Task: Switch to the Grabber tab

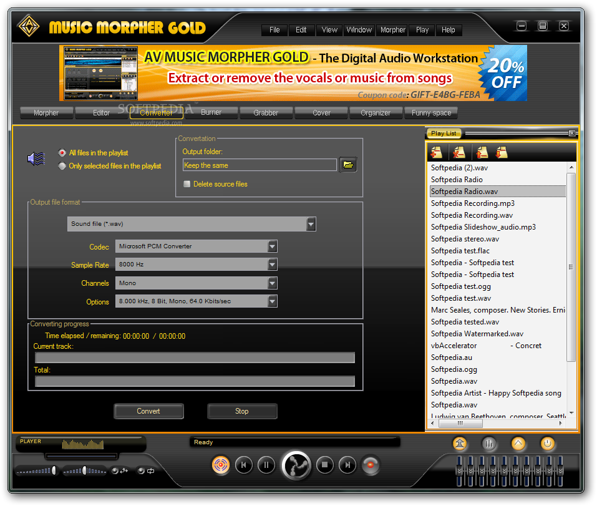Action: (266, 113)
